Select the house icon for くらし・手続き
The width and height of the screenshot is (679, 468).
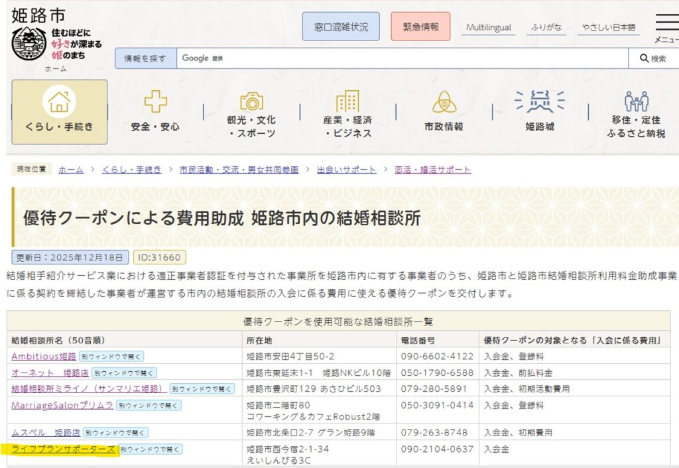59,102
